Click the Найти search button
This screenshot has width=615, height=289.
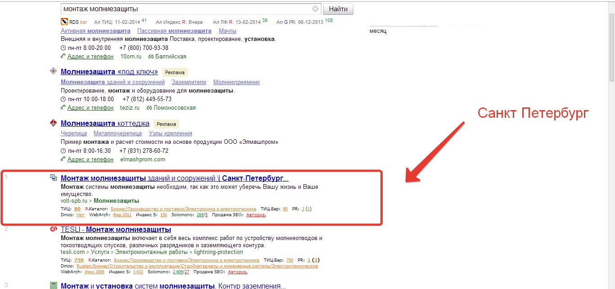[338, 9]
